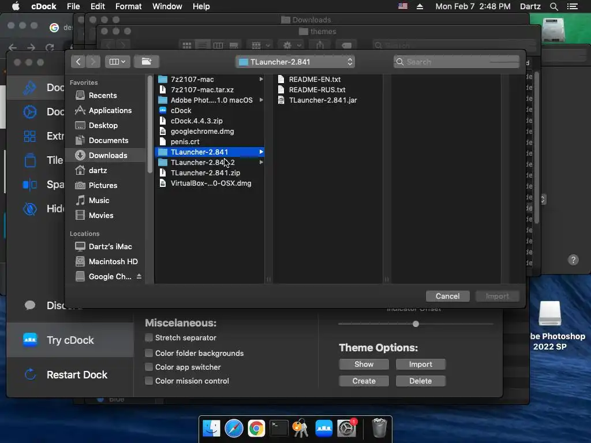Image resolution: width=591 pixels, height=443 pixels.
Task: Click Restart Dock in cDock sidebar
Action: click(x=70, y=375)
